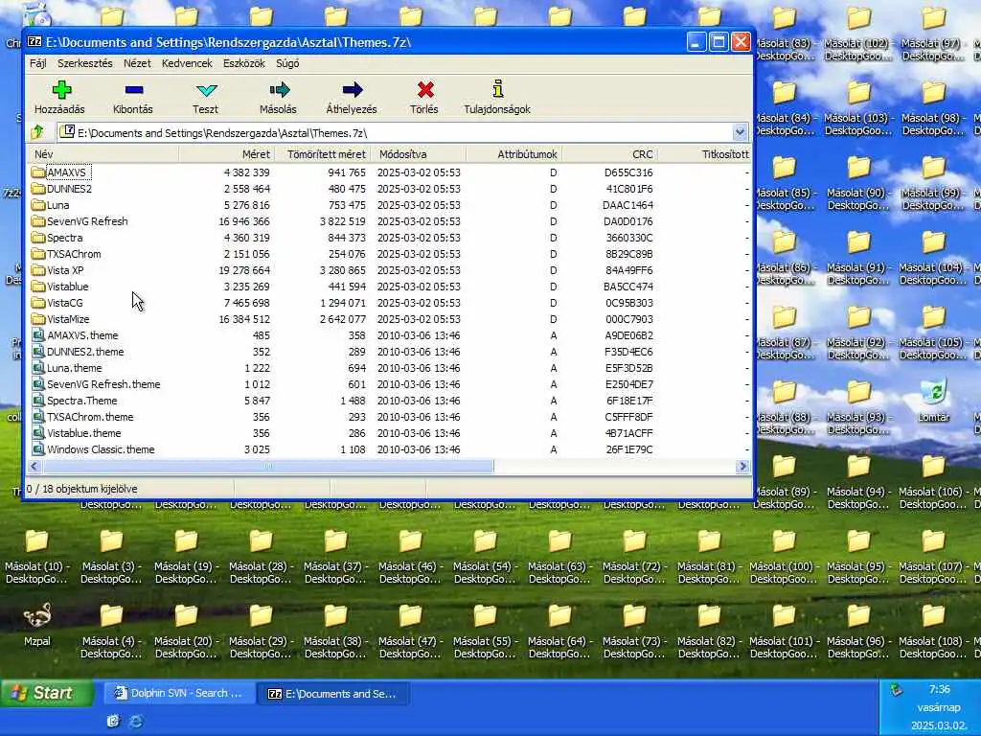The width and height of the screenshot is (981, 736).
Task: Sort by the Név column header
Action: coord(103,154)
